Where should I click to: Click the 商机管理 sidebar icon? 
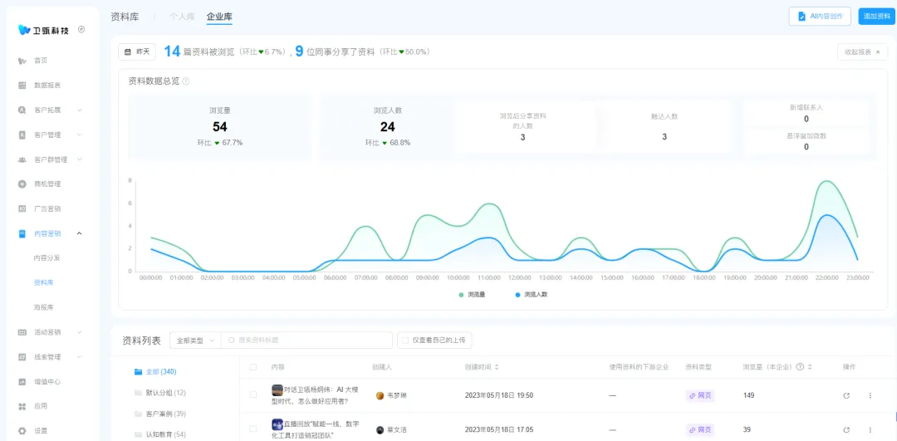[x=22, y=184]
